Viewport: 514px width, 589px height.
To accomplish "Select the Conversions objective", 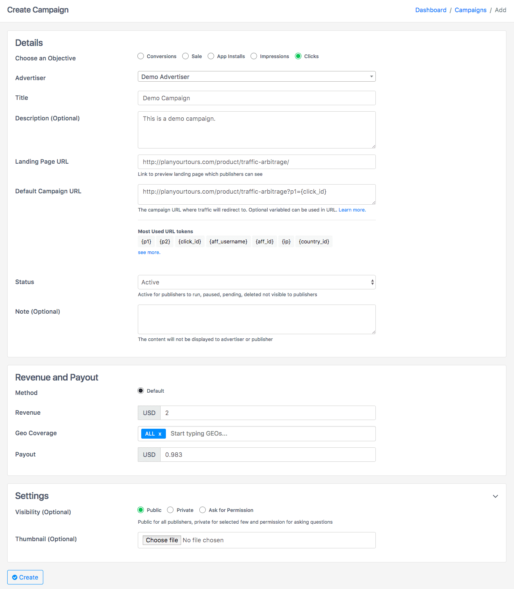I will (x=141, y=56).
